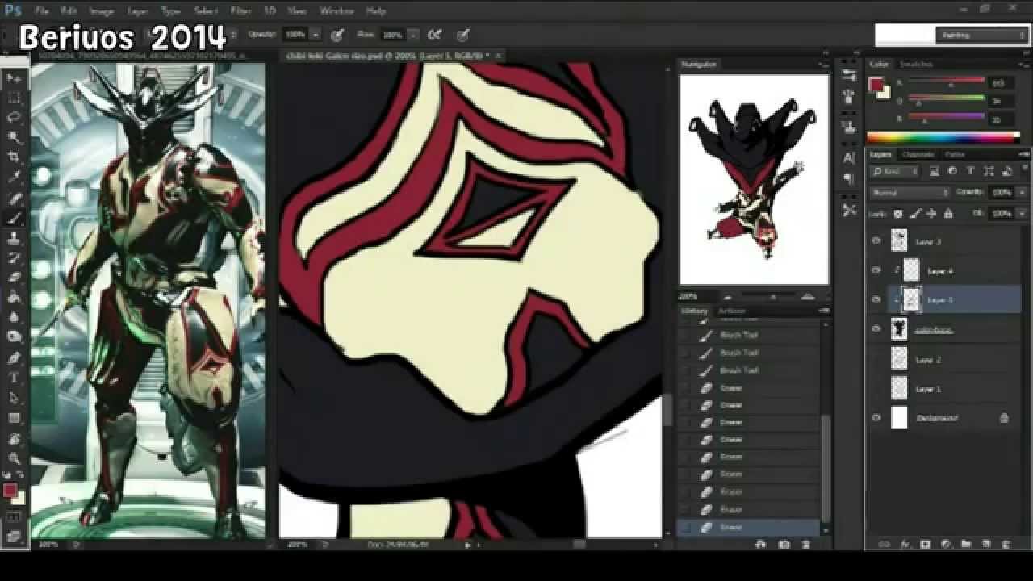1033x581 pixels.
Task: Lock transparent pixels icon in the Layers panel
Action: tap(897, 214)
